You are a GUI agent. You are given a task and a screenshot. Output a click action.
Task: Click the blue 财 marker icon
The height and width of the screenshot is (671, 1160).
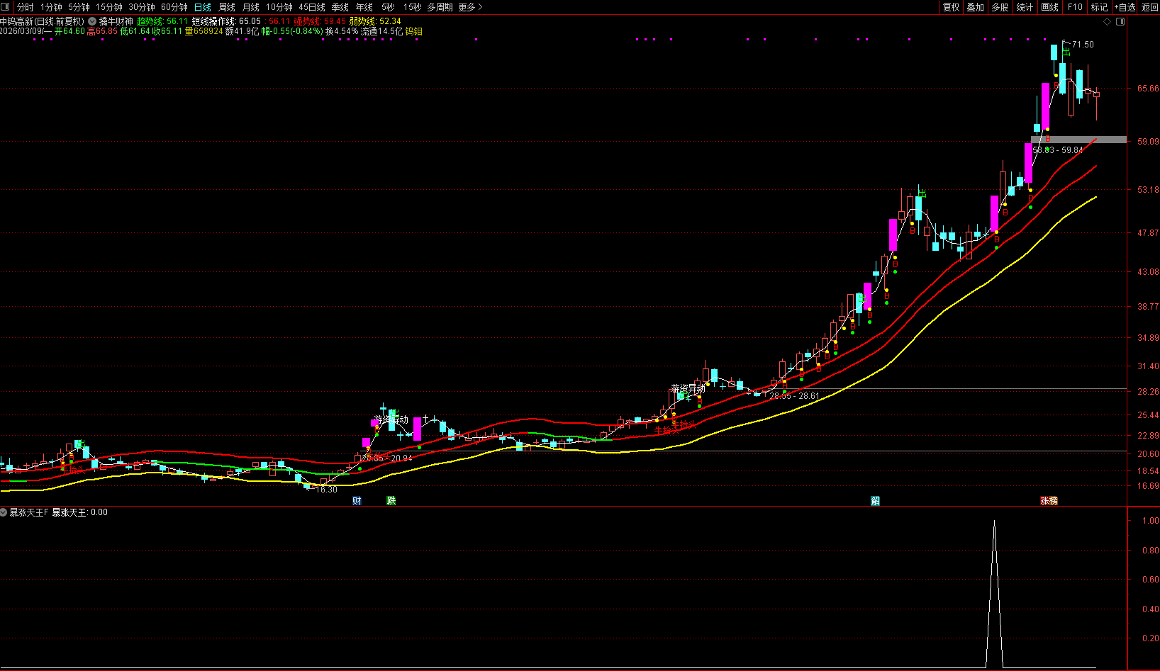357,501
